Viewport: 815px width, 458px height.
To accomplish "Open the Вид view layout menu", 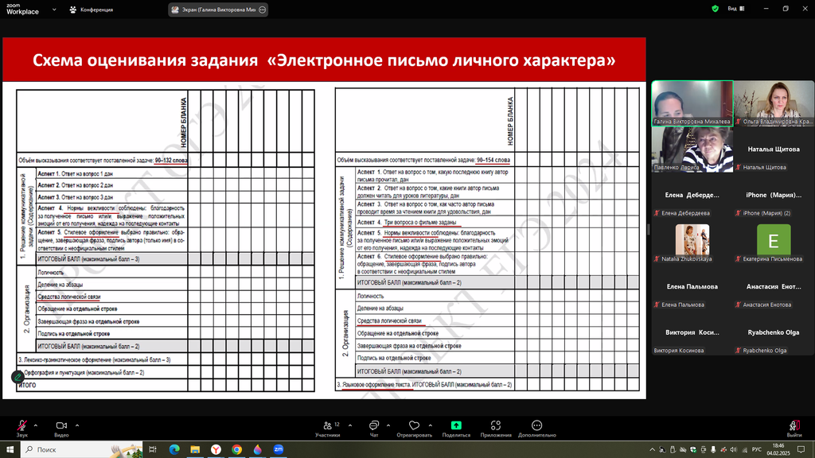I will pos(736,9).
